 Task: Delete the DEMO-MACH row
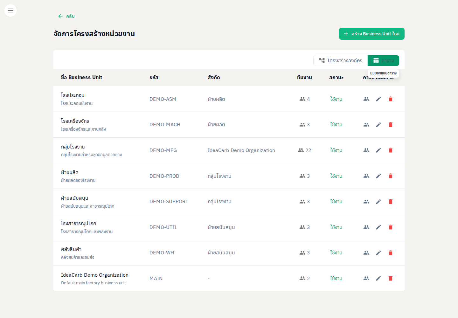pyautogui.click(x=391, y=125)
